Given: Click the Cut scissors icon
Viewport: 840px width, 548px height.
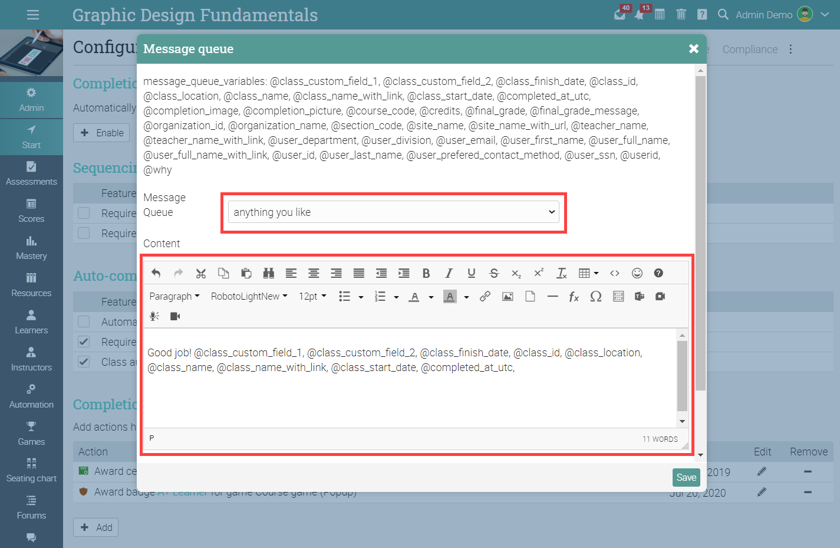Looking at the screenshot, I should (201, 273).
